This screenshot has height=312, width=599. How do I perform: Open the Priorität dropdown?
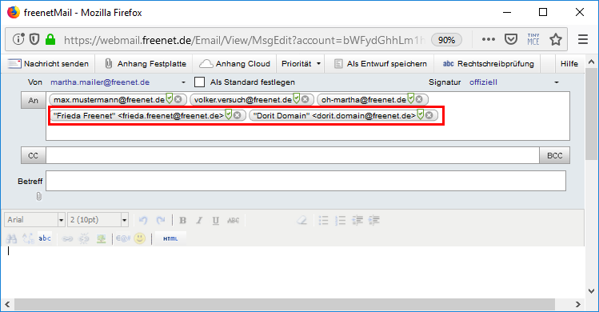coord(301,64)
